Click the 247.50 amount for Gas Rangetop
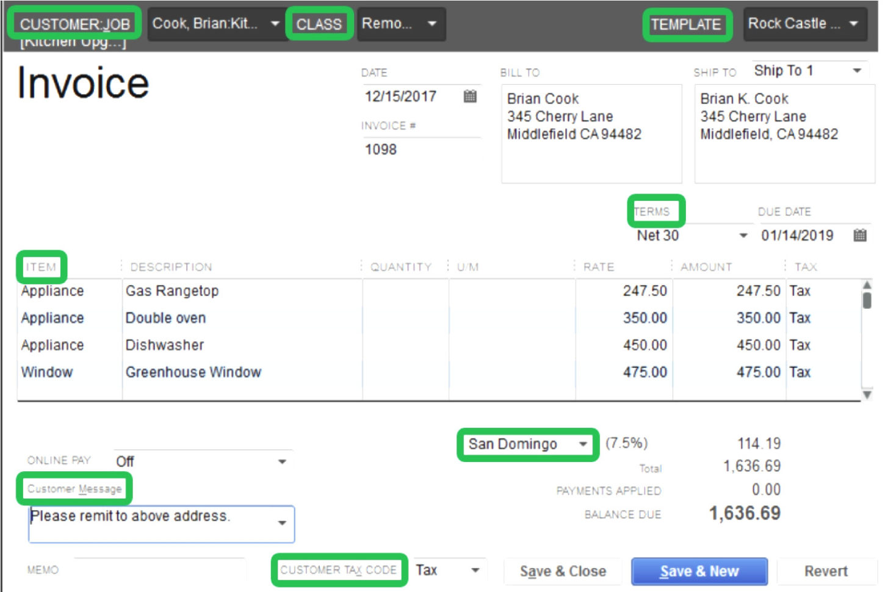 [729, 291]
